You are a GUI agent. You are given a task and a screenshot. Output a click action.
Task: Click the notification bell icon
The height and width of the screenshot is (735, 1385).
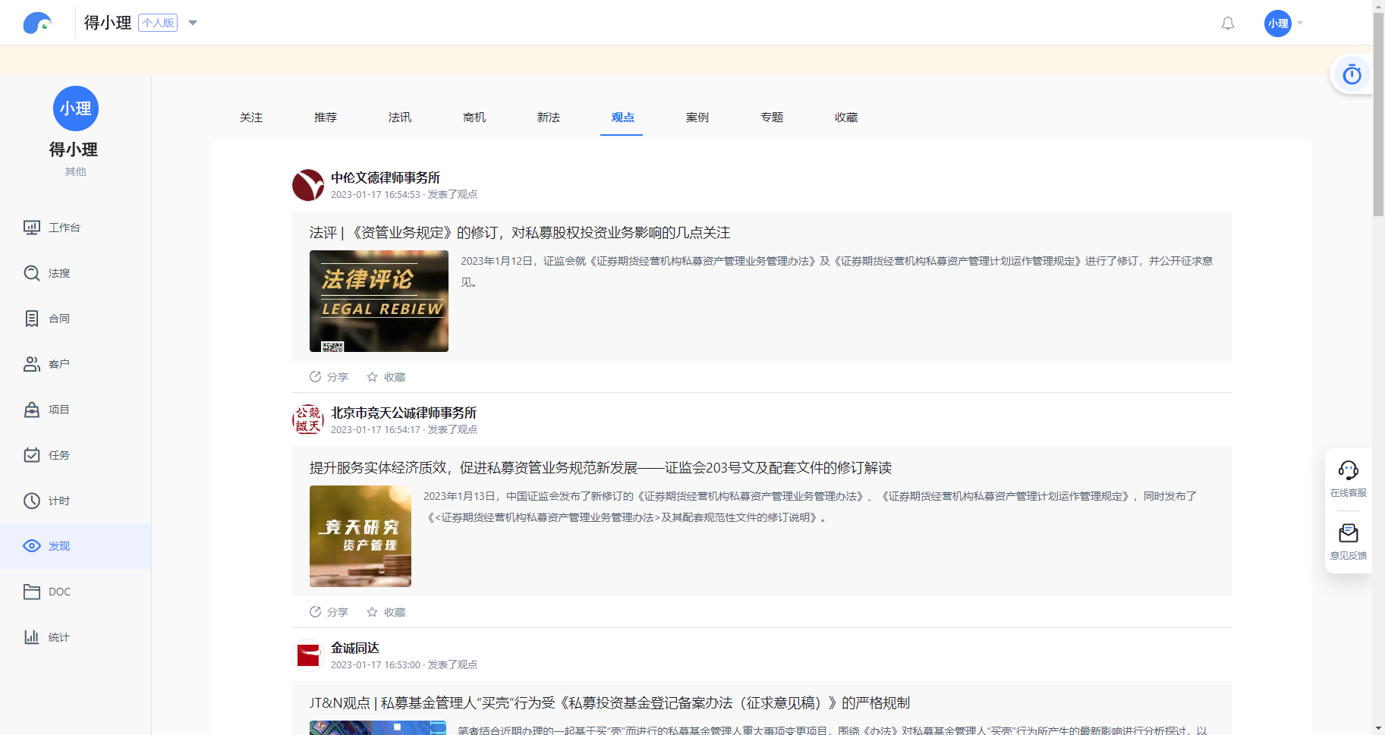[x=1227, y=24]
